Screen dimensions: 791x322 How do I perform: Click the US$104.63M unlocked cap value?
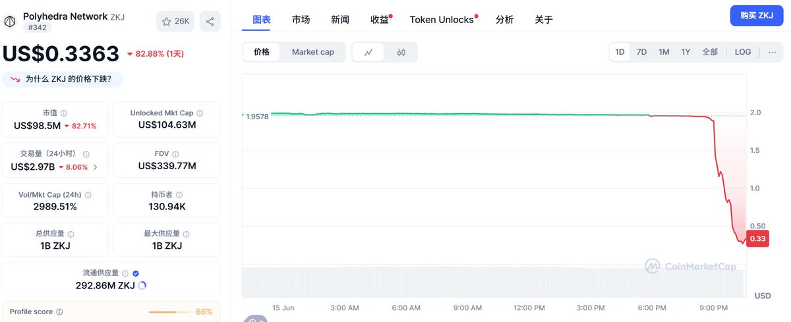click(167, 125)
